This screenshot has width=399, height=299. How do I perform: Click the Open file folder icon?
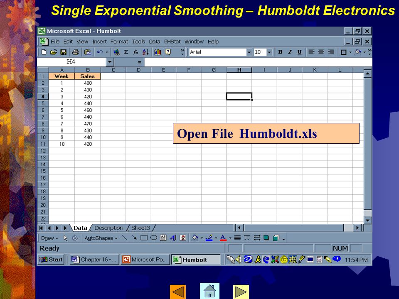click(54, 52)
